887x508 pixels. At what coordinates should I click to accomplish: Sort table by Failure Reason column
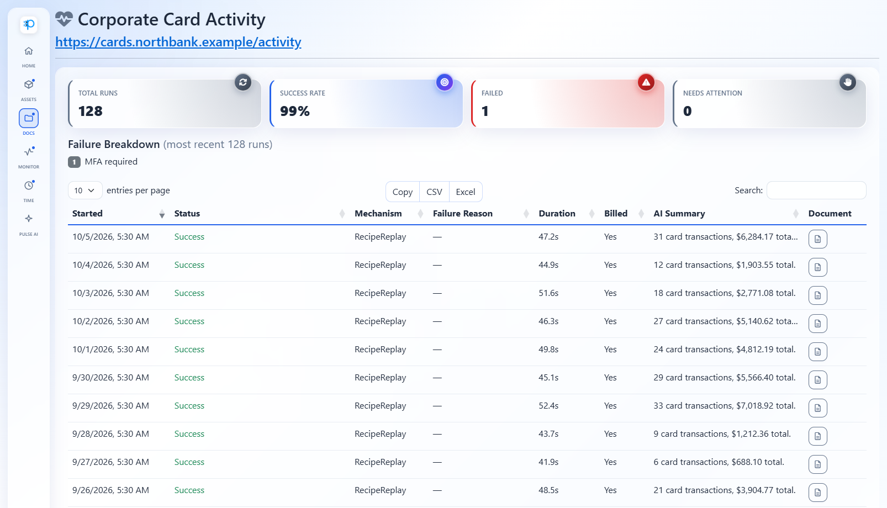(482, 214)
